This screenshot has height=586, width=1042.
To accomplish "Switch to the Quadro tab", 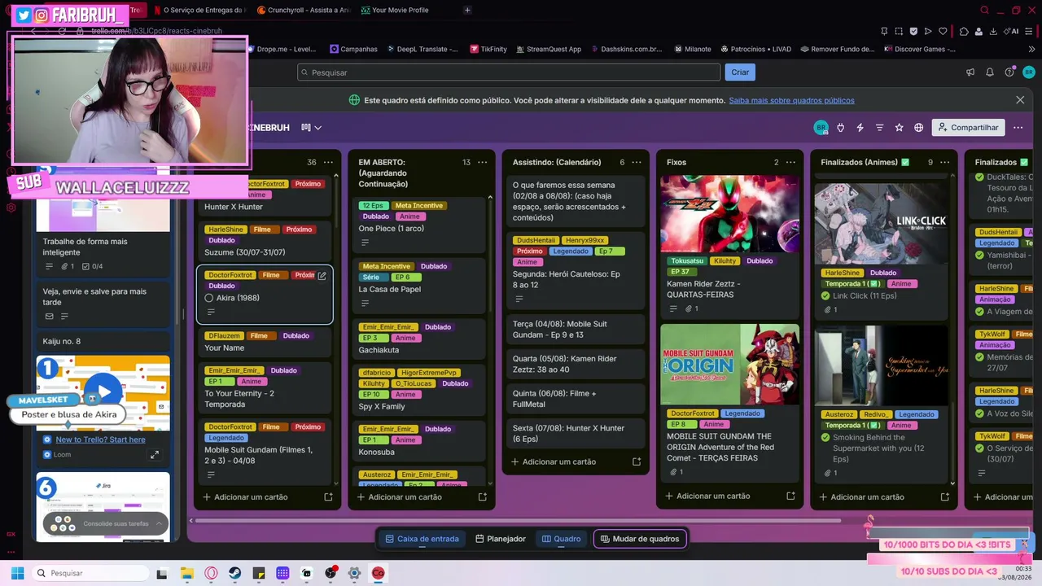I will [562, 539].
